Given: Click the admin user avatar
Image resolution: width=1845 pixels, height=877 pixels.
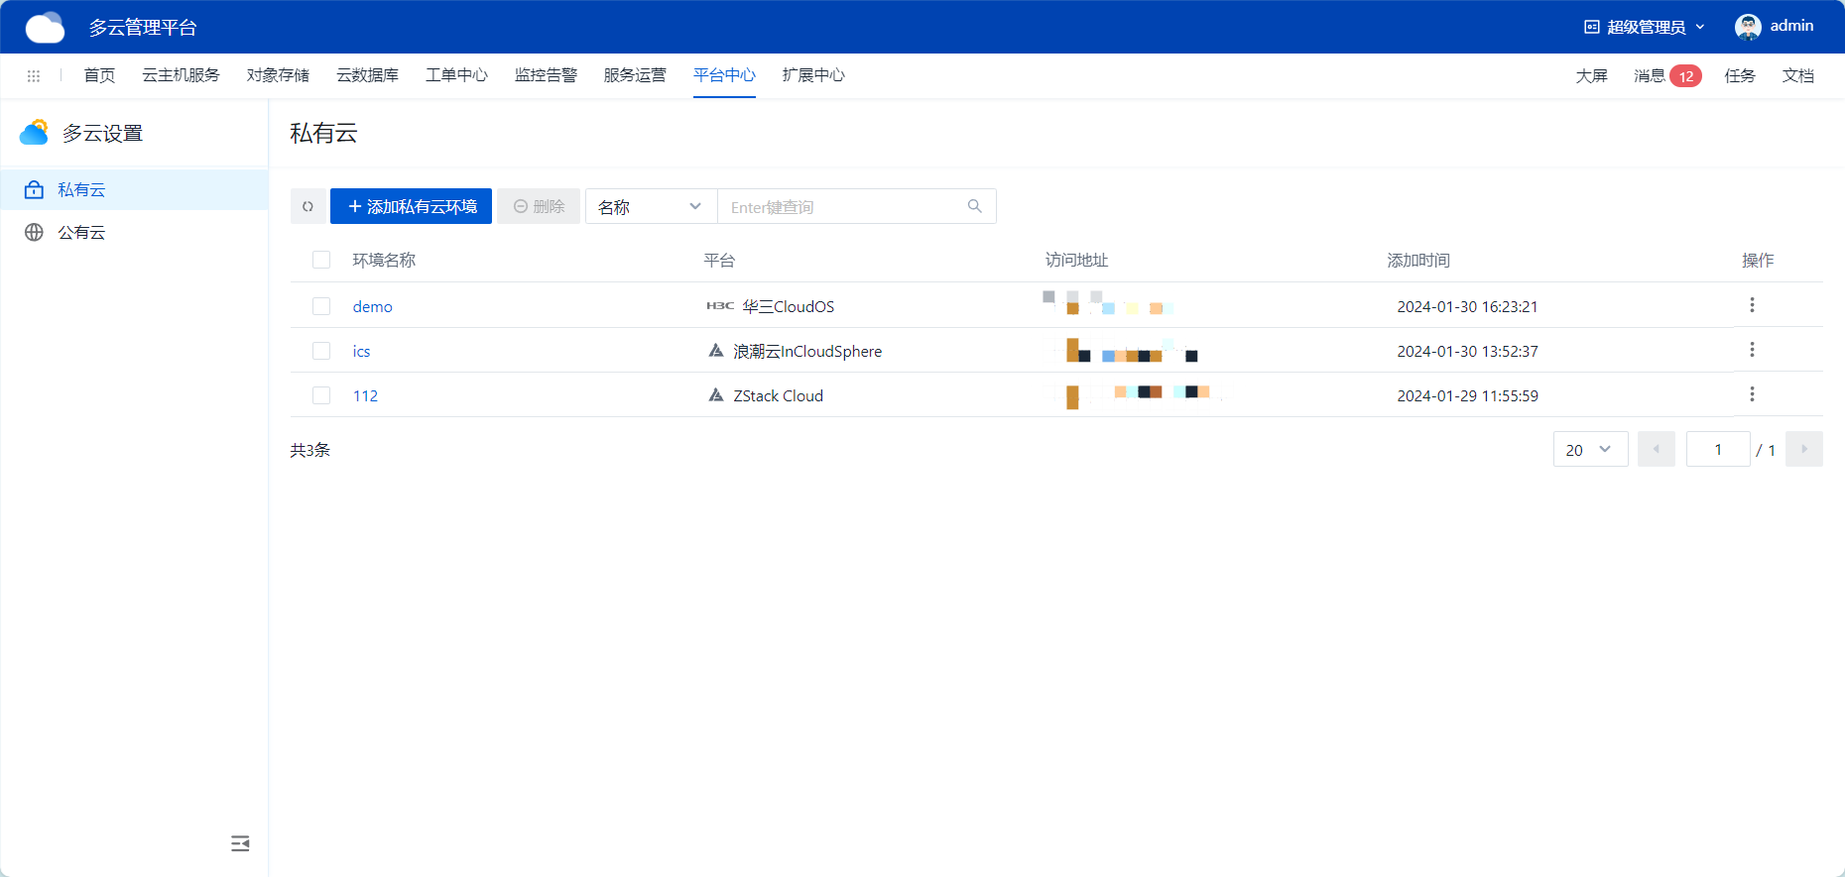Looking at the screenshot, I should pyautogui.click(x=1748, y=27).
